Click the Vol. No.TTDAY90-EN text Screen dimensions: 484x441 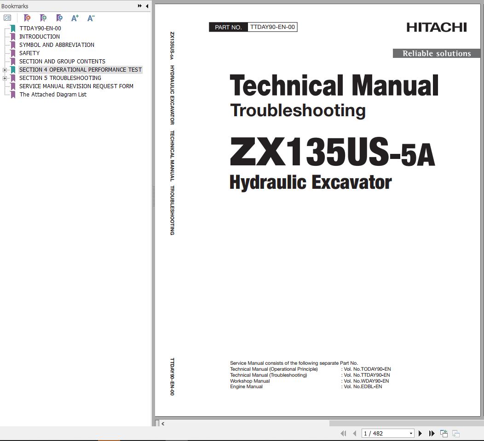[x=367, y=375]
